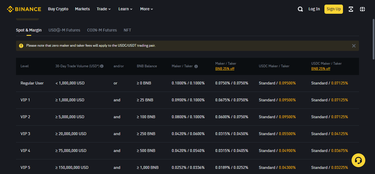The image size is (375, 174).
Task: Click the 'Standard / 0.04125%' USDC fee cell
Action: click(330, 134)
